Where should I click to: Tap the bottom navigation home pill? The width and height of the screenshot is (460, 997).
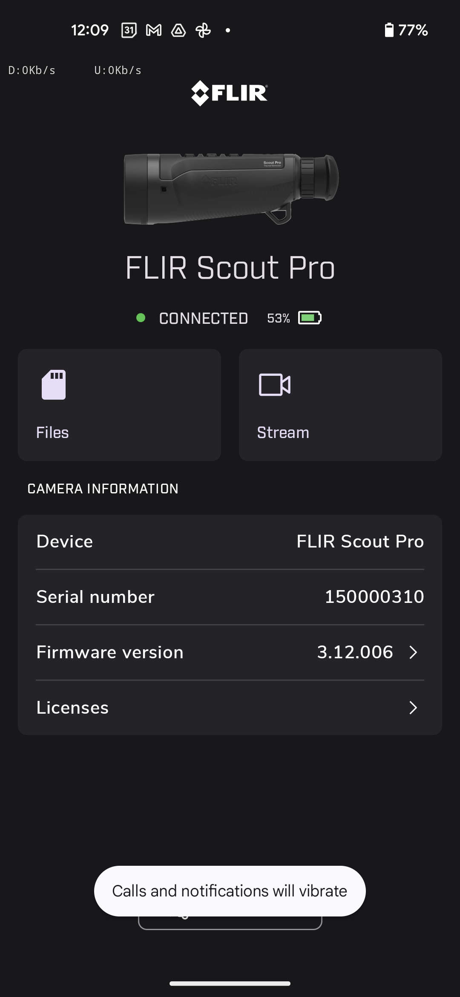pyautogui.click(x=230, y=983)
